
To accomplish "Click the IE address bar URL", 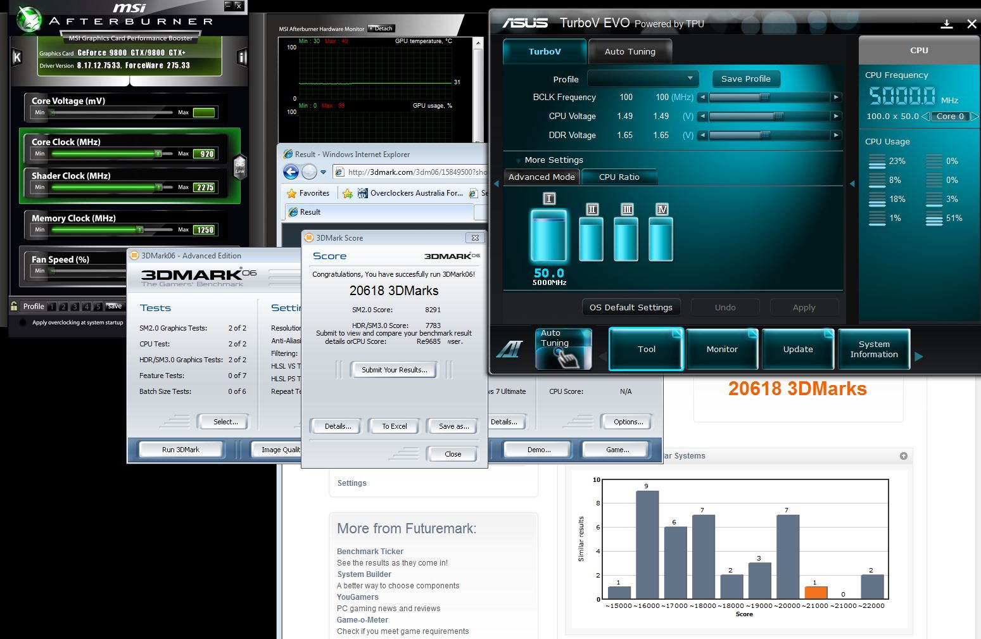I will [x=417, y=172].
